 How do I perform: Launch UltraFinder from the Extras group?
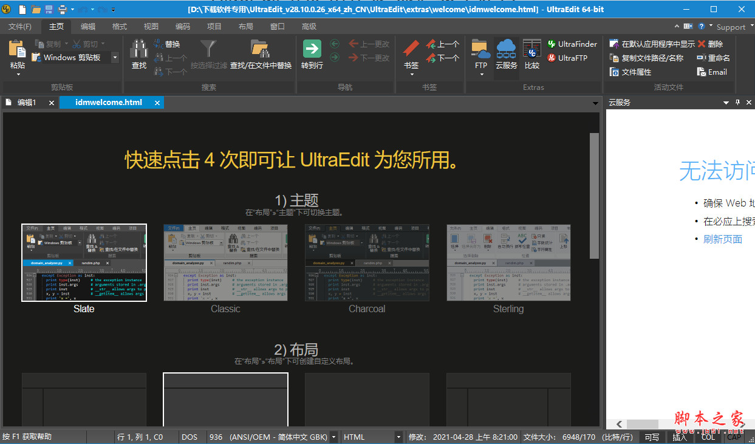(x=572, y=43)
